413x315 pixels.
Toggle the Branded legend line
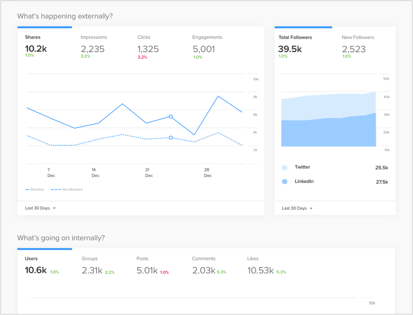pos(35,190)
